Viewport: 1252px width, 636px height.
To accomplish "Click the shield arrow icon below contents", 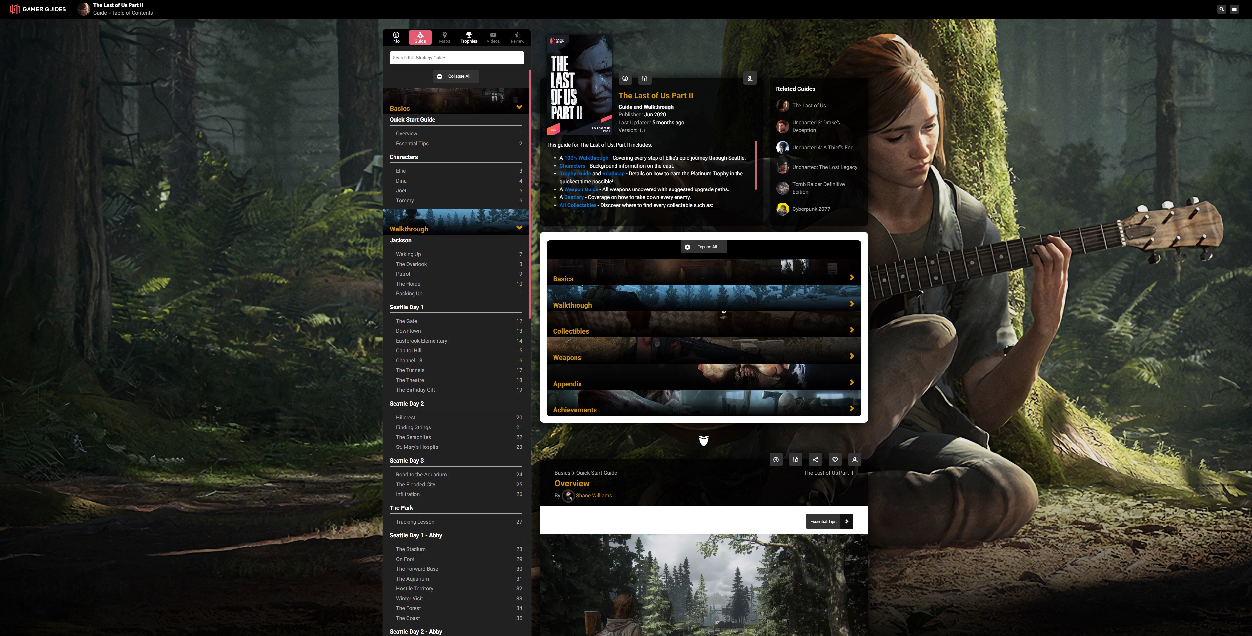I will coord(704,440).
